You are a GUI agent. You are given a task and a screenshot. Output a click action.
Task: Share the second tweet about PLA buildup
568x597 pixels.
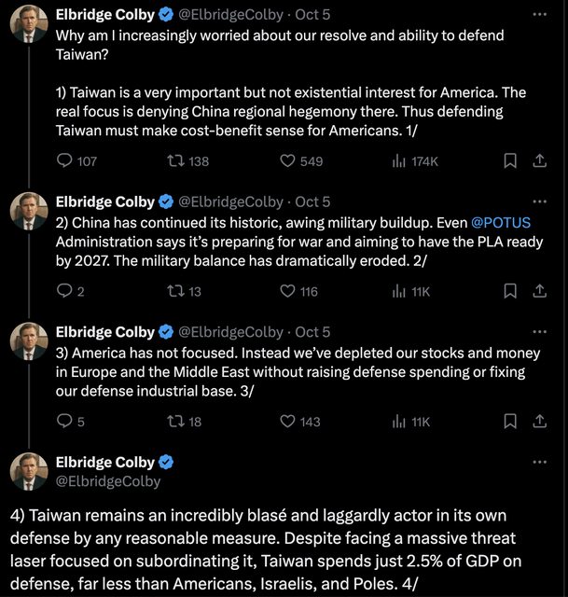click(x=538, y=292)
